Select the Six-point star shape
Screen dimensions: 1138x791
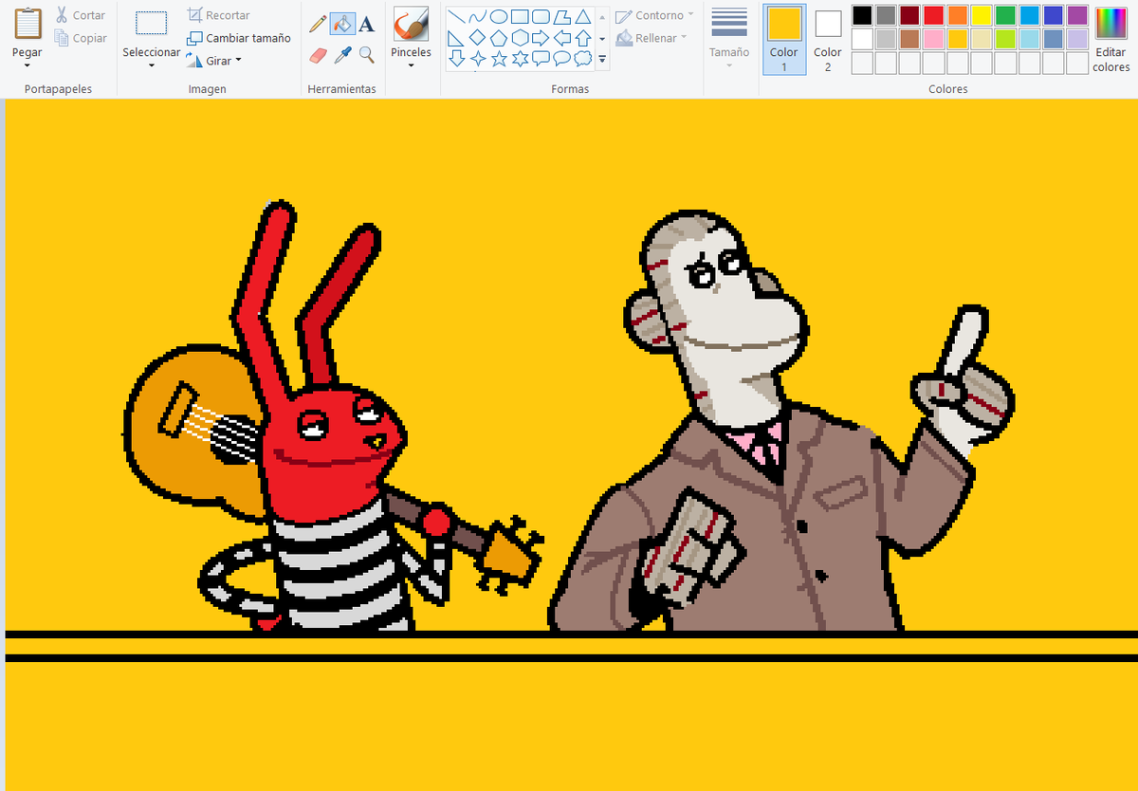click(x=520, y=59)
